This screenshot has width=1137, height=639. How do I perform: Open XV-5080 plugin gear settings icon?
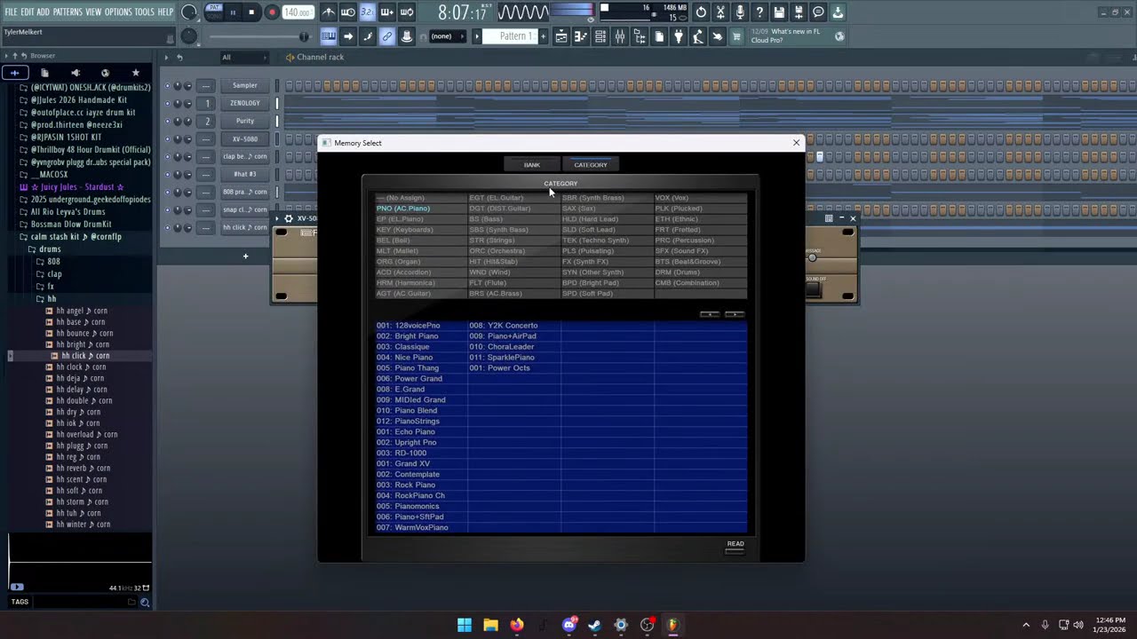pos(289,218)
